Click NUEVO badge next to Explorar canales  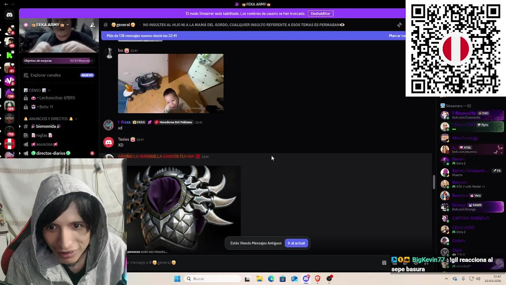click(87, 75)
